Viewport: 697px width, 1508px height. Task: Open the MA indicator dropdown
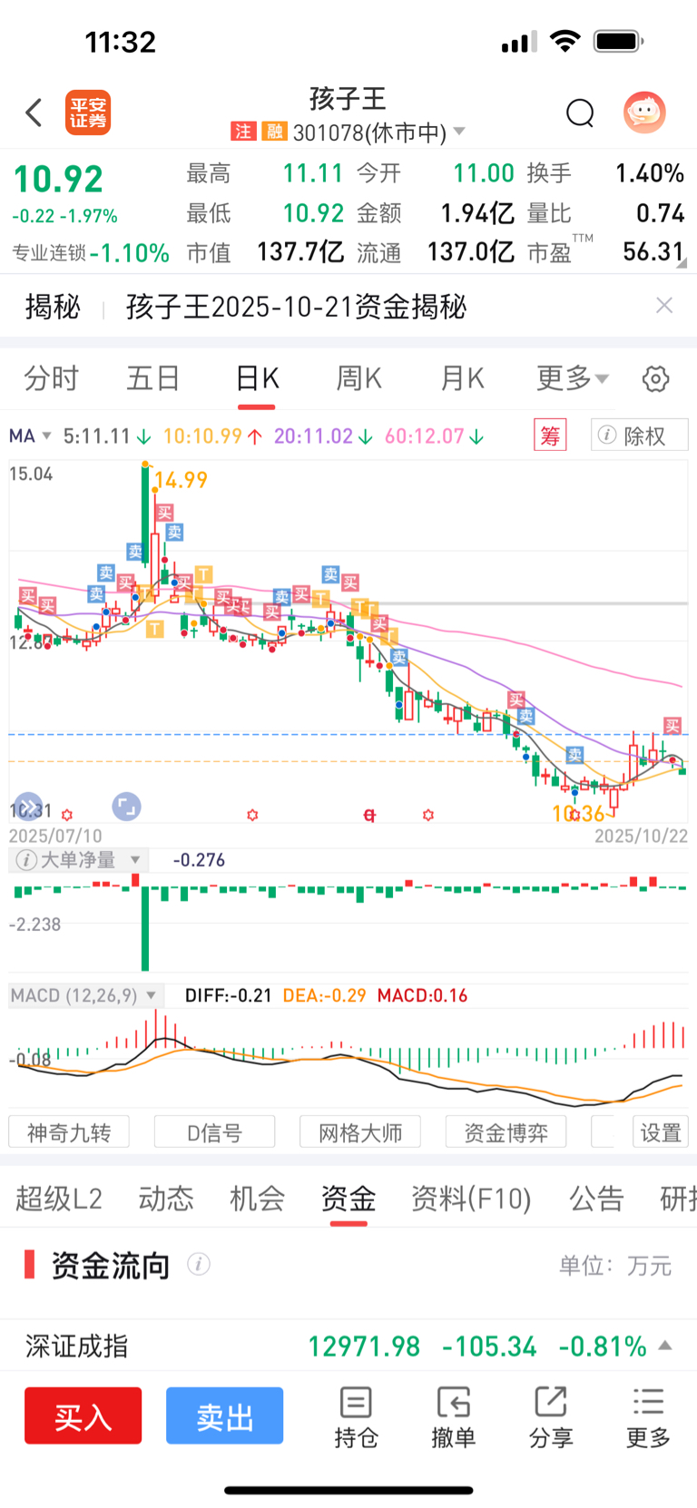(x=31, y=436)
